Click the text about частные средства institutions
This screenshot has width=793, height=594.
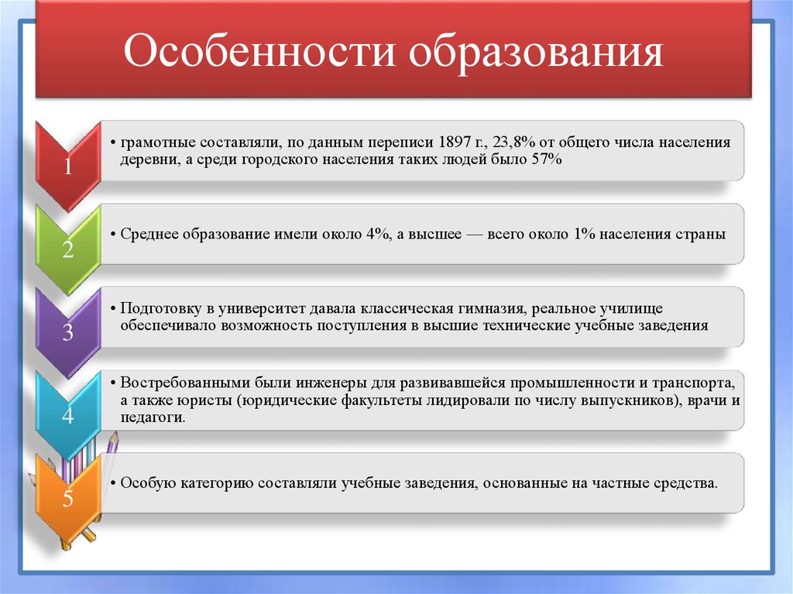(418, 483)
